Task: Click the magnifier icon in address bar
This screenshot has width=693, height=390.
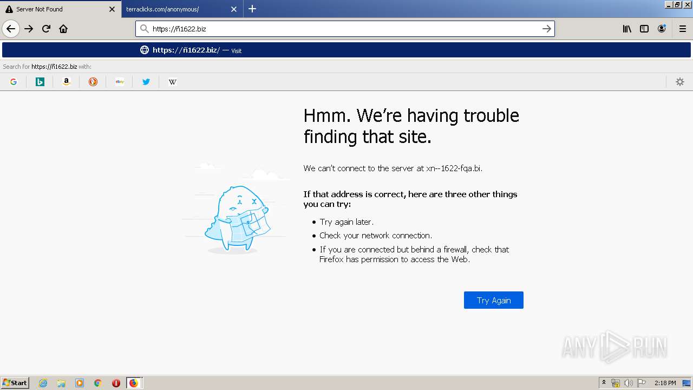Action: tap(144, 29)
